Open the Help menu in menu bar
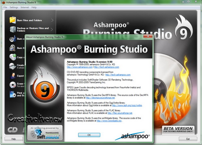This screenshot has width=202, height=145. click(x=34, y=7)
